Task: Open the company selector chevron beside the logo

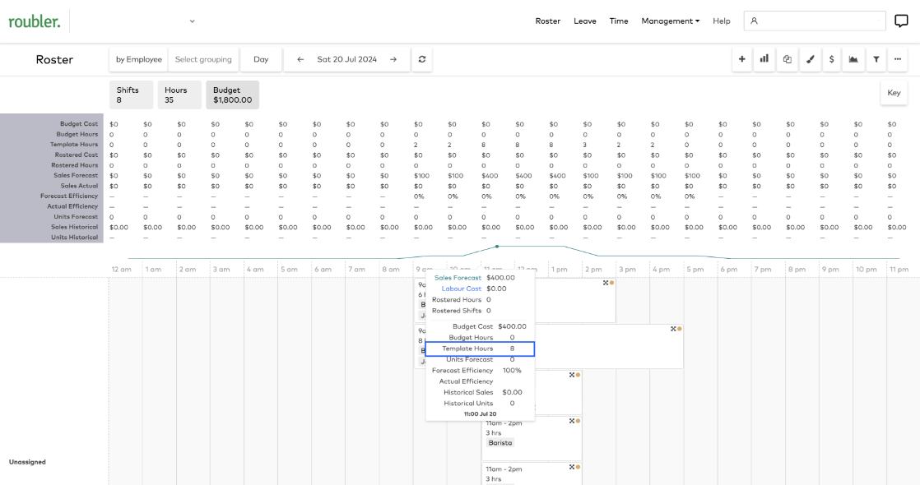Action: (x=192, y=21)
